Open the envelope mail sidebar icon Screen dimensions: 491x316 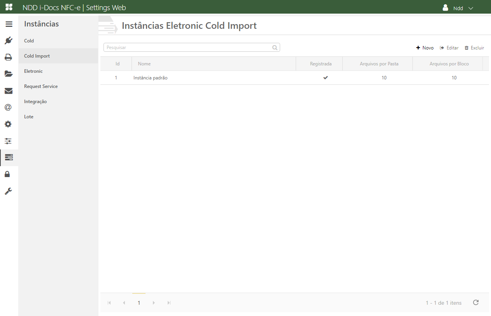(9, 91)
